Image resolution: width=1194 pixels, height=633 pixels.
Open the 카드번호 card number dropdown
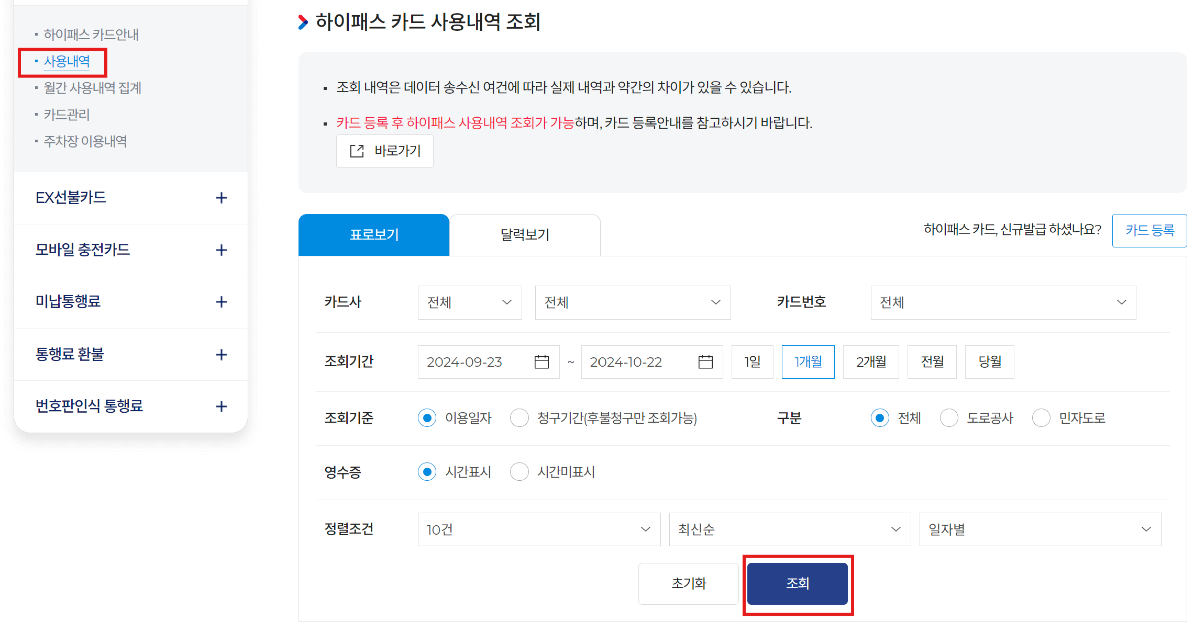(1002, 302)
